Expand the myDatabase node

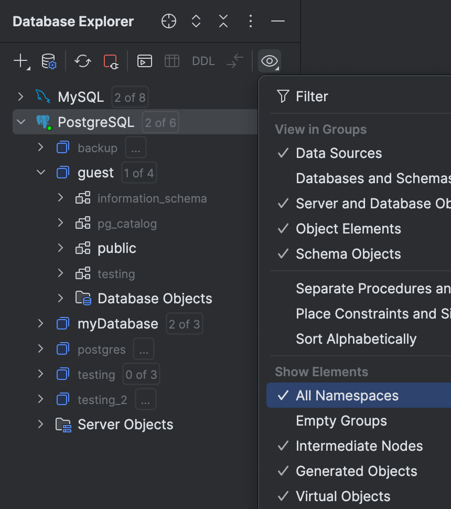(x=41, y=323)
